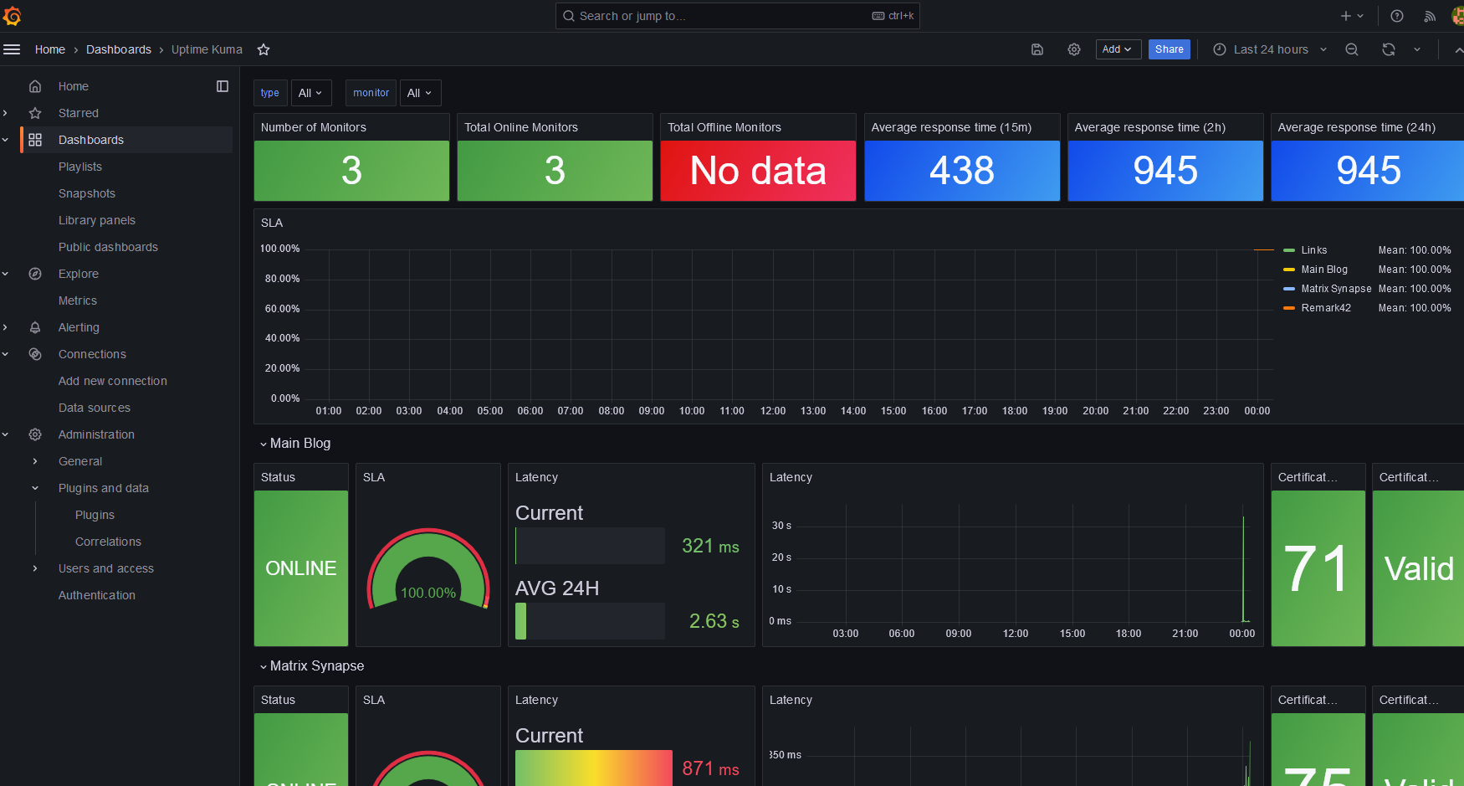Screen dimensions: 1464x786
Task: Collapse the top toolbar with chevron-up
Action: pyautogui.click(x=1458, y=49)
